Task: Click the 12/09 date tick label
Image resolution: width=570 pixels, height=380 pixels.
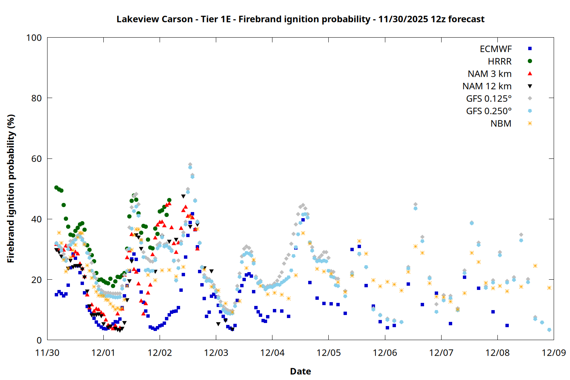Action: [554, 353]
